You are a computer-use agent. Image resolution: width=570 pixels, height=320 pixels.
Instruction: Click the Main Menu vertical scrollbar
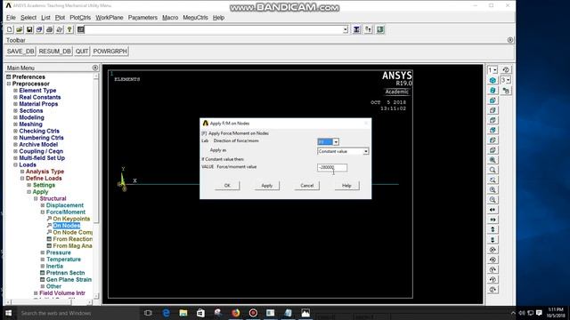(96, 185)
